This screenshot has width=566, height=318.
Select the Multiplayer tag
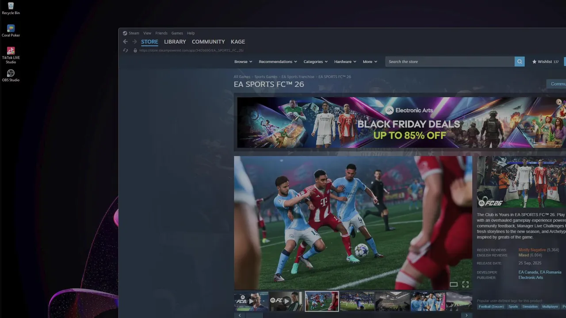click(550, 307)
